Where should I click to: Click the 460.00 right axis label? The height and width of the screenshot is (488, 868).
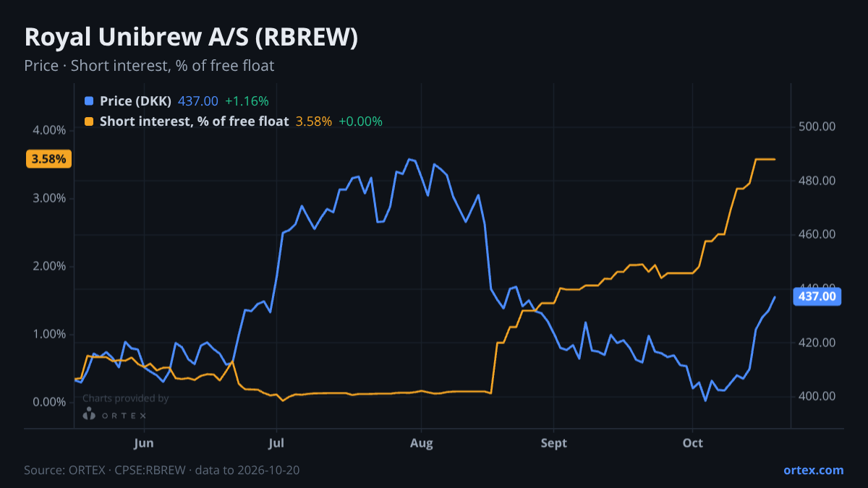pos(817,234)
